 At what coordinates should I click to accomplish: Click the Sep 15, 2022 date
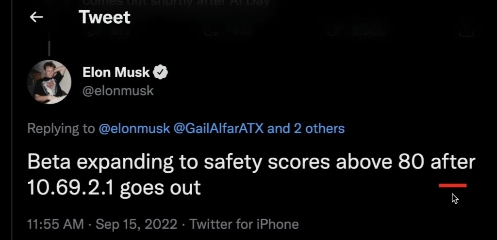click(x=136, y=224)
